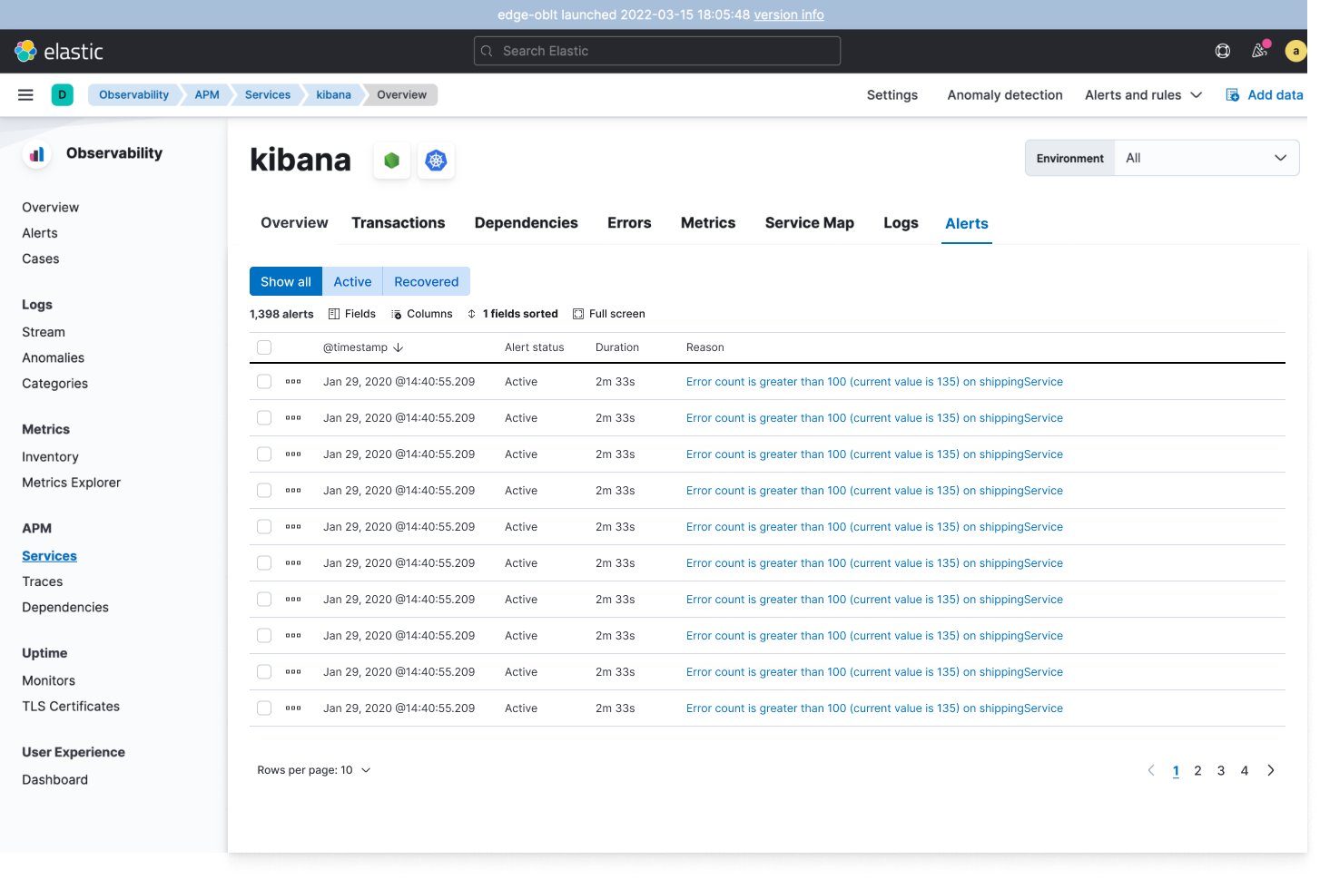Open the D space selector avatar
The image size is (1320, 879).
pyautogui.click(x=63, y=95)
